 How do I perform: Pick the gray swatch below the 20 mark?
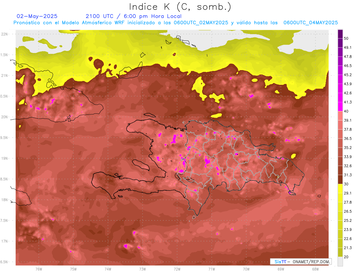coord(340,261)
